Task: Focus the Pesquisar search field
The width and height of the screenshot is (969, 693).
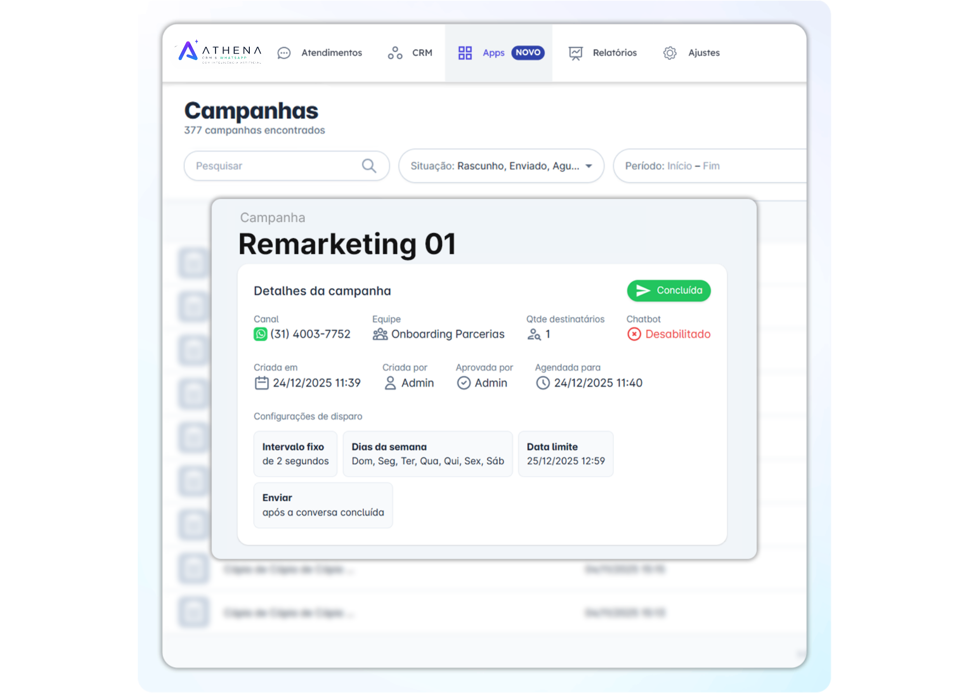Action: (x=287, y=166)
